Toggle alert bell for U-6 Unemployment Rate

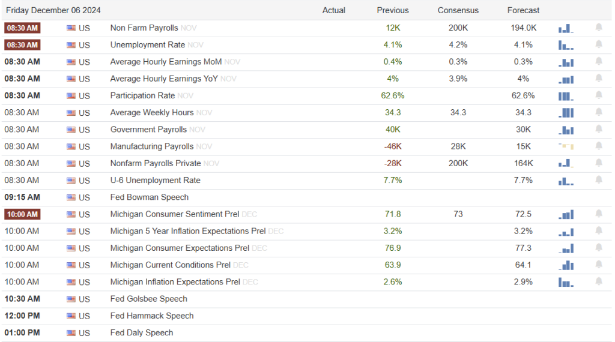click(599, 180)
